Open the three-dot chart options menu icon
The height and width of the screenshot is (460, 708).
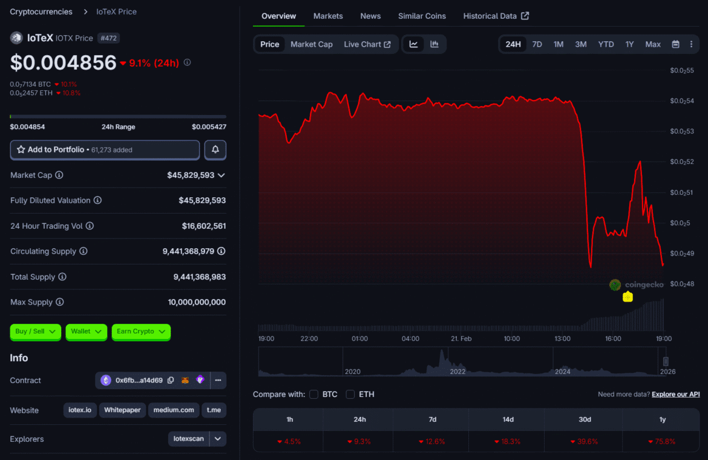coord(692,44)
